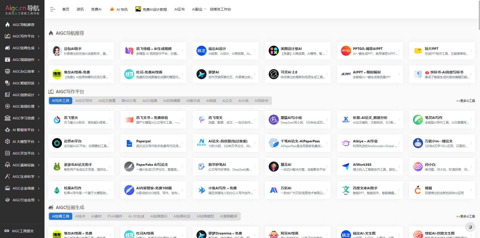Select the AI论文写作 tab
This screenshot has width=480, height=238.
[x=84, y=101]
